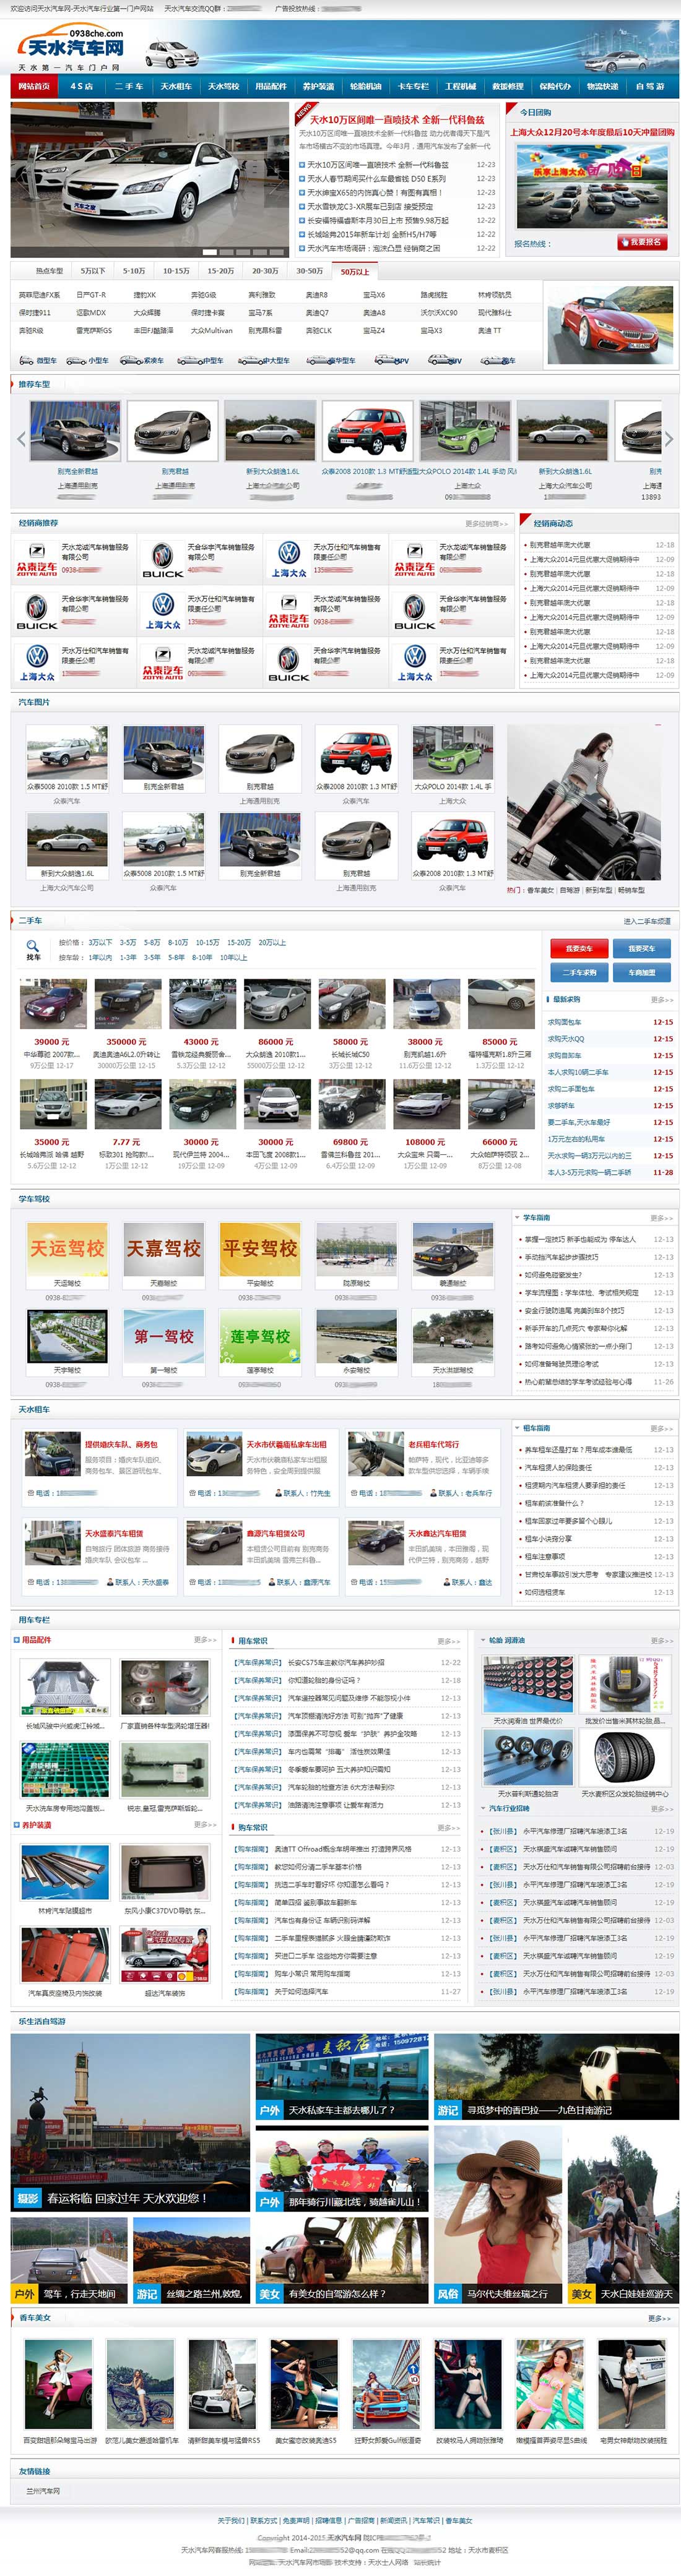Click the 微型车 car-type icon
This screenshot has height=2576, width=681.
tap(38, 360)
